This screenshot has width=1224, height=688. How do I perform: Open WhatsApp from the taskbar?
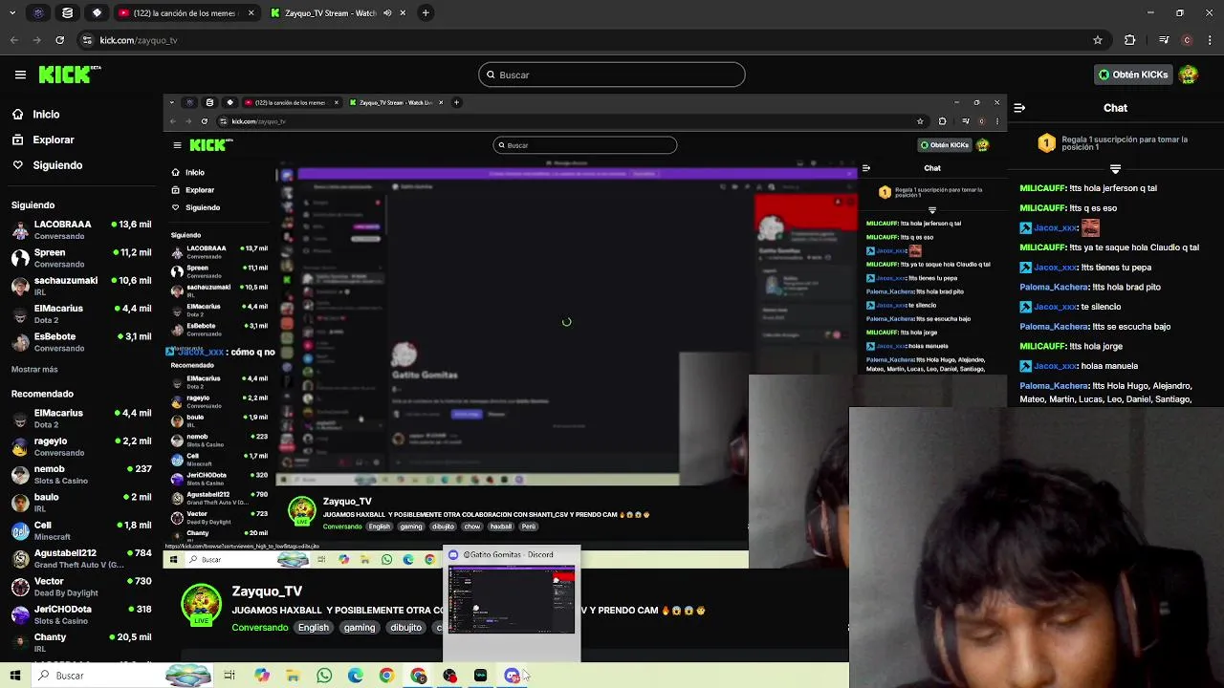click(x=324, y=676)
